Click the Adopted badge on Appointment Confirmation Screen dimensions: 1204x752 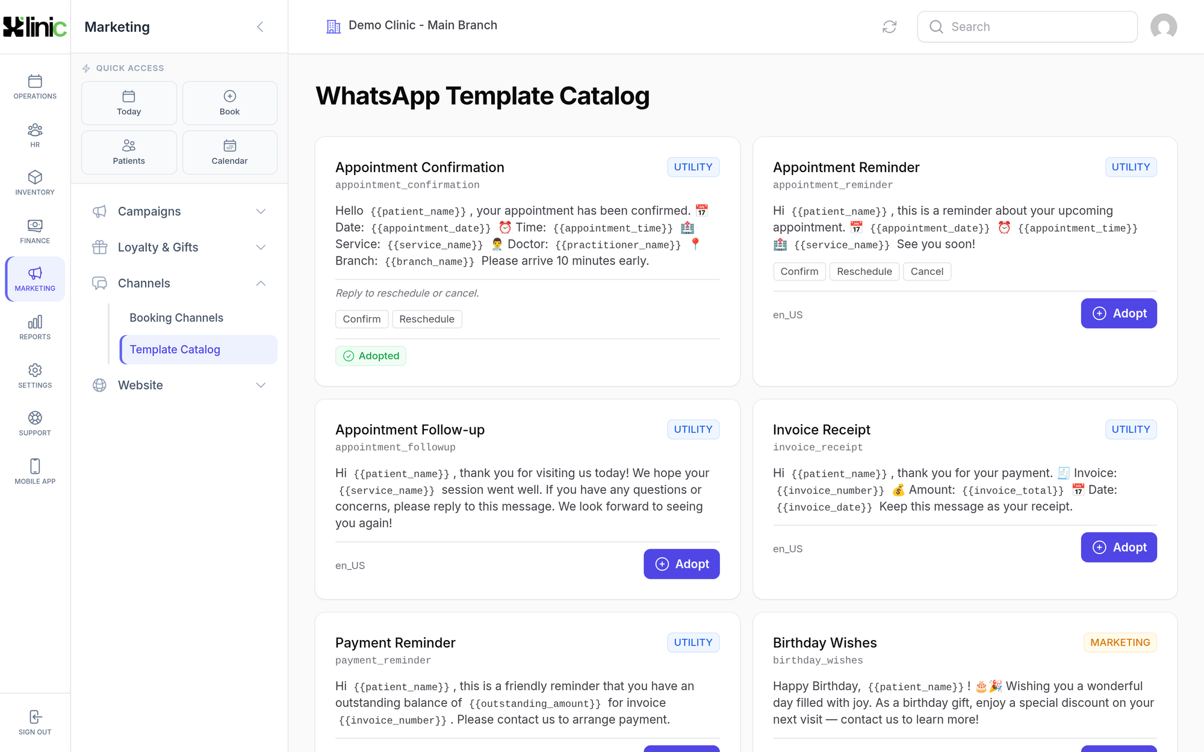(x=371, y=356)
